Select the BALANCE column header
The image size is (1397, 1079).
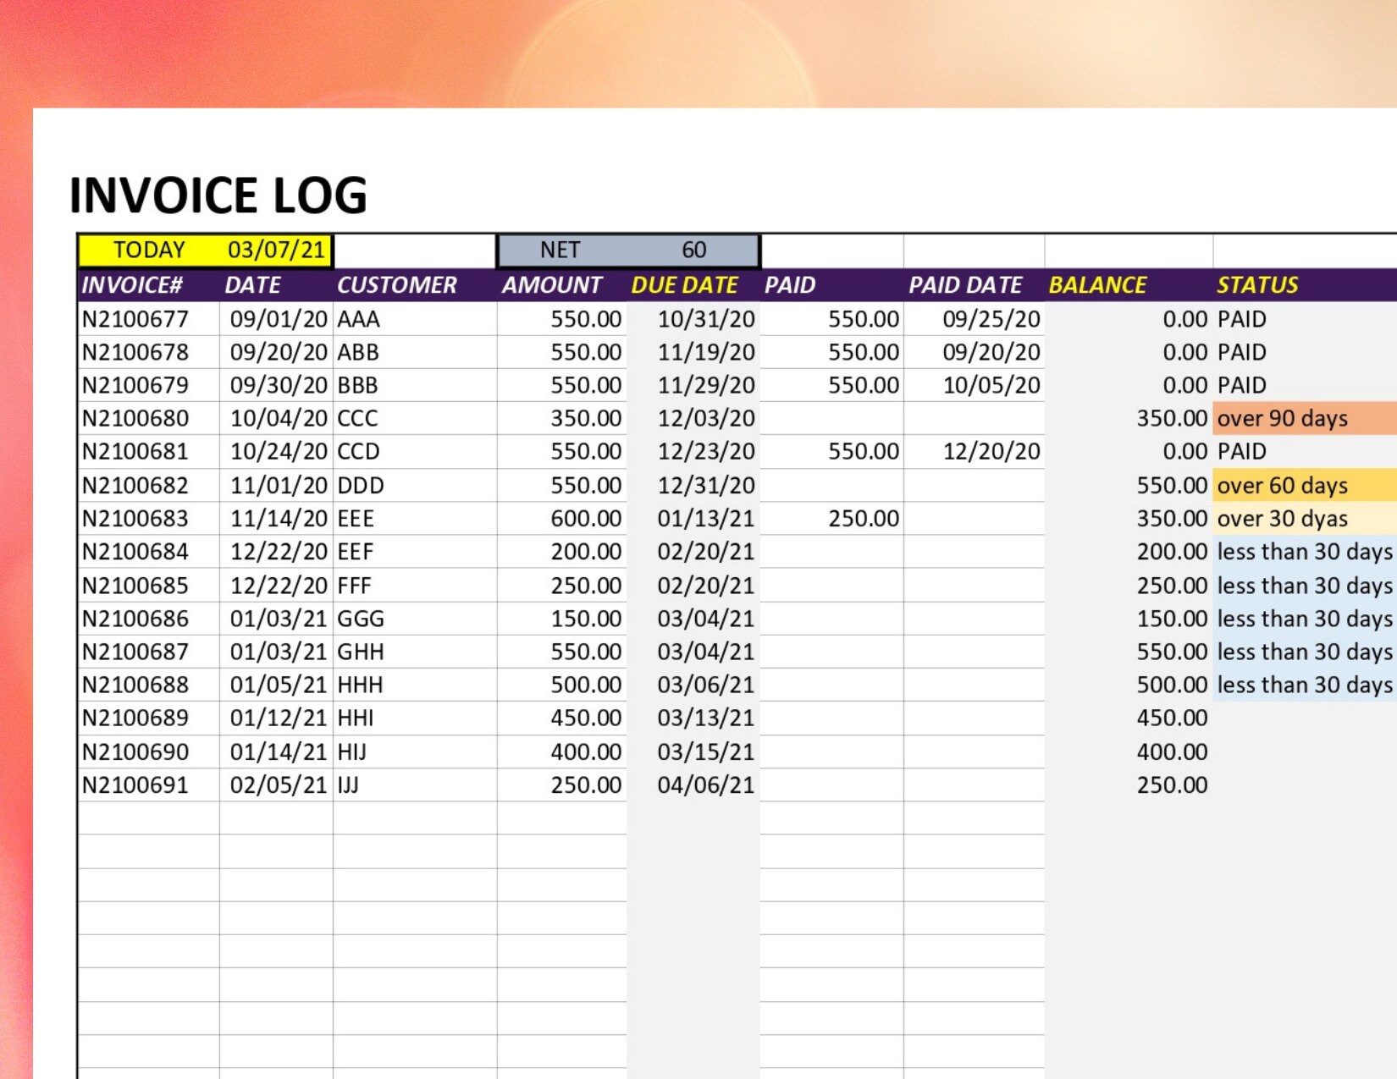[x=1096, y=284]
